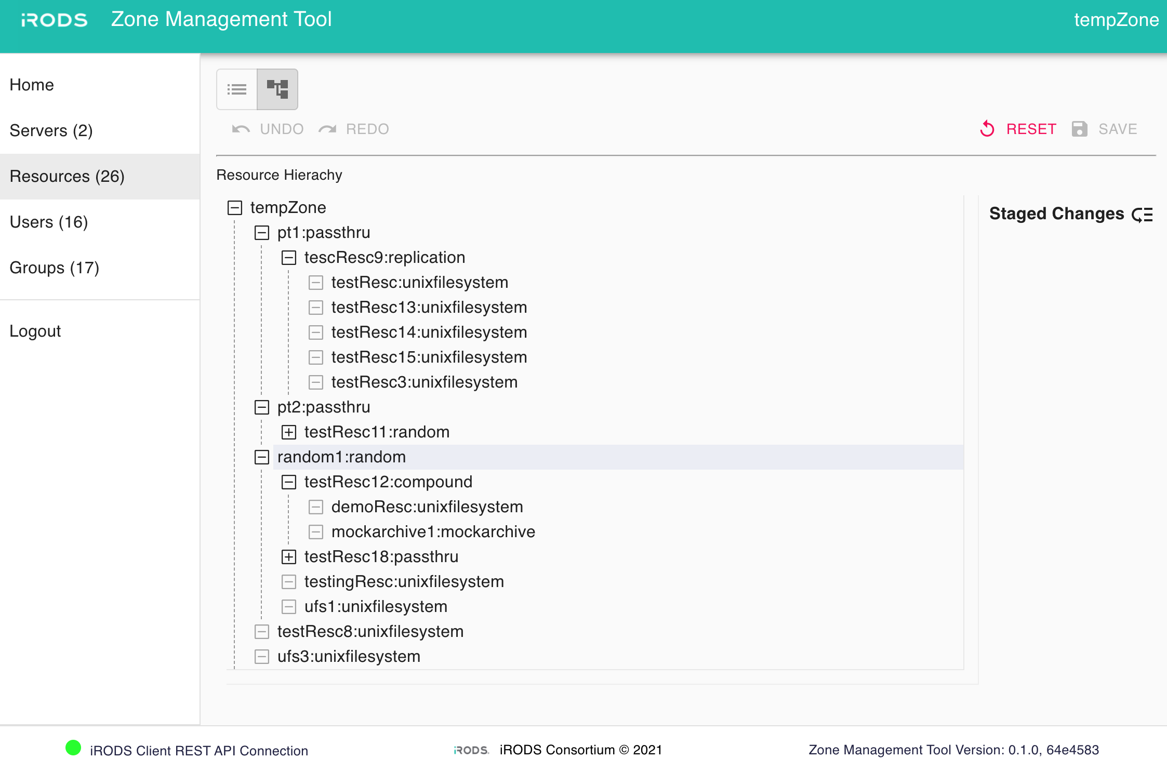Go to Users (16) page
Image resolution: width=1167 pixels, height=772 pixels.
(49, 222)
